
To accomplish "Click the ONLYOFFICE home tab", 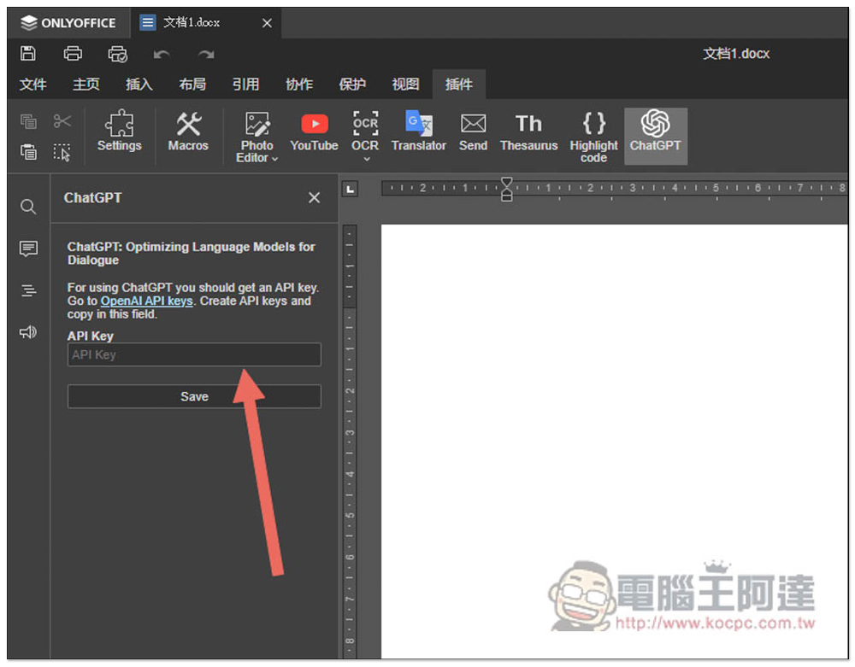I will [68, 23].
